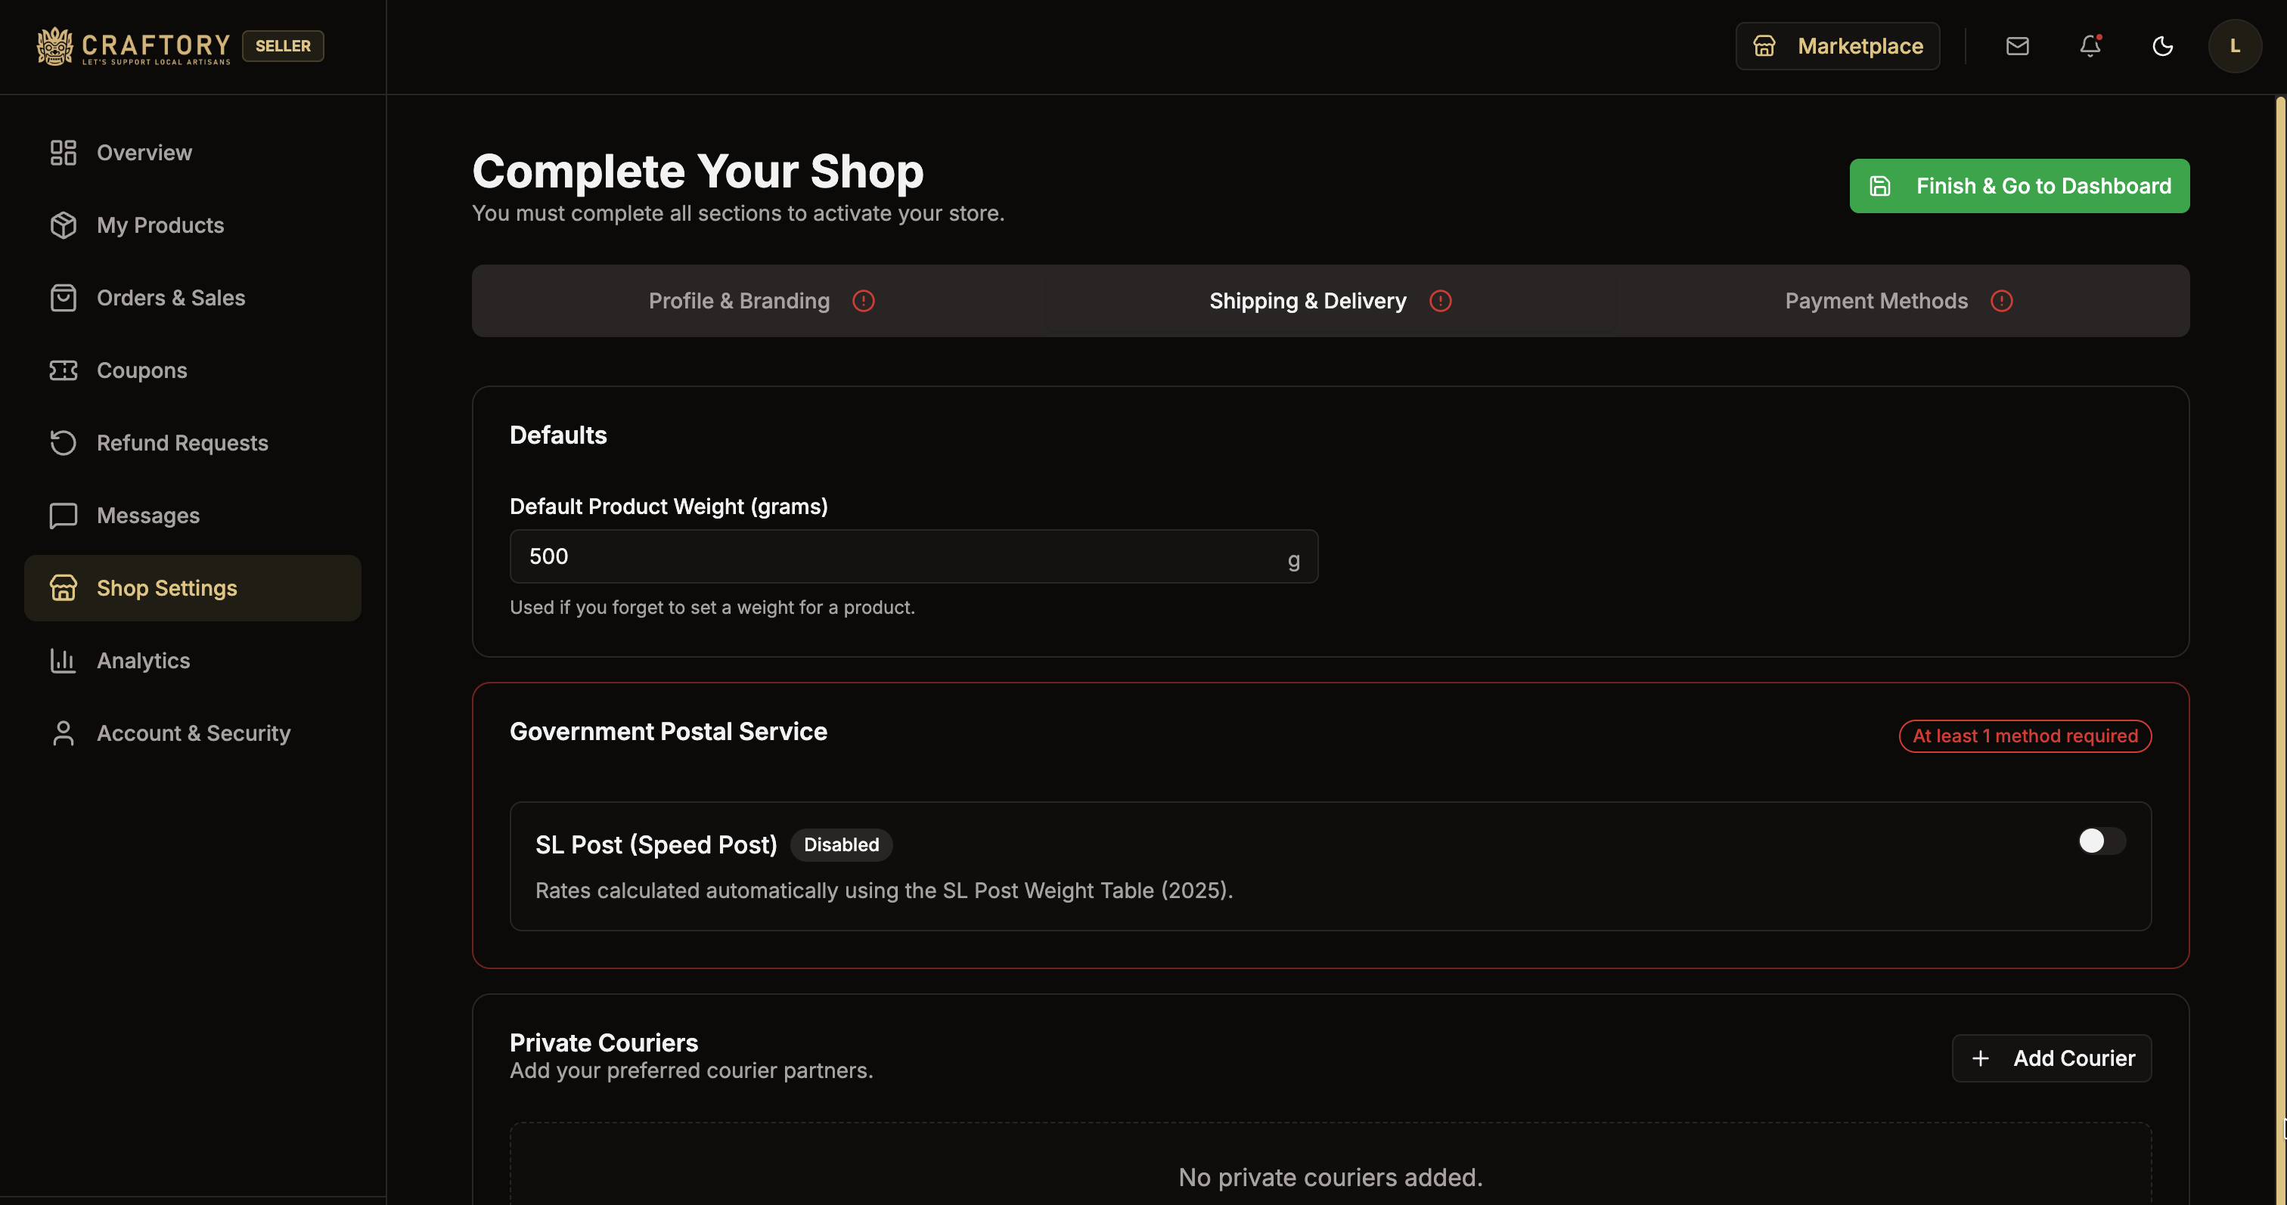Image resolution: width=2287 pixels, height=1205 pixels.
Task: Click the At least 1 method required badge
Action: [x=2025, y=736]
